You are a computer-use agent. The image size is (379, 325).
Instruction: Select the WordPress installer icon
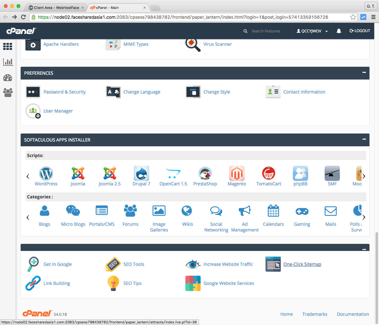(46, 173)
